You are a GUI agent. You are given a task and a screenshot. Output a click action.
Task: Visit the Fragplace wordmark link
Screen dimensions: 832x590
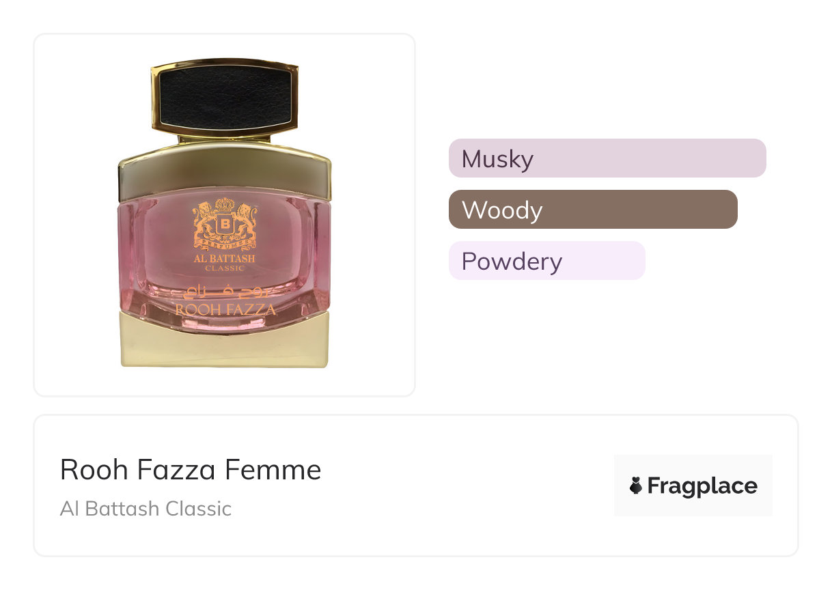pos(702,486)
